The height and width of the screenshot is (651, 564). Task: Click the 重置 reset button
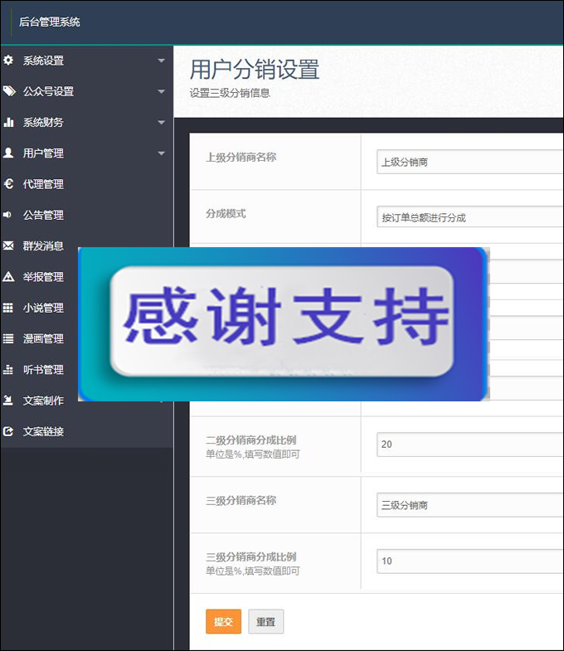click(x=265, y=622)
